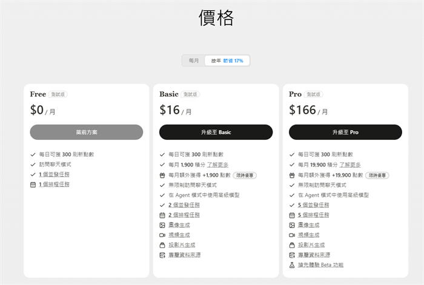This screenshot has height=285, width=424.
Task: Open 專屬資料來源 link in Basic plan
Action: [184, 255]
